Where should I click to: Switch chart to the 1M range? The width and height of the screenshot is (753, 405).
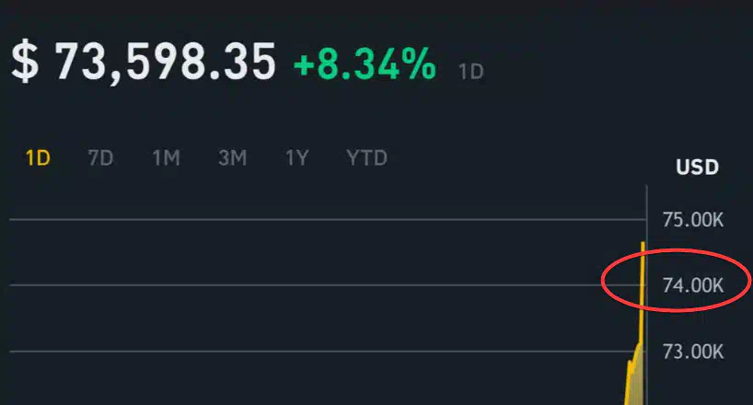[167, 158]
